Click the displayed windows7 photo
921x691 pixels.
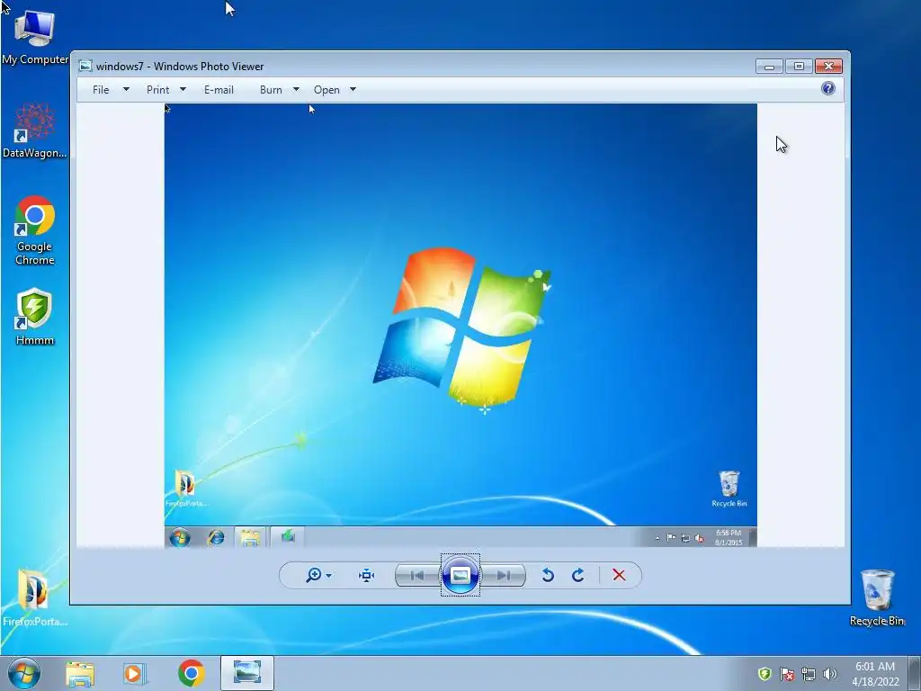click(x=460, y=325)
